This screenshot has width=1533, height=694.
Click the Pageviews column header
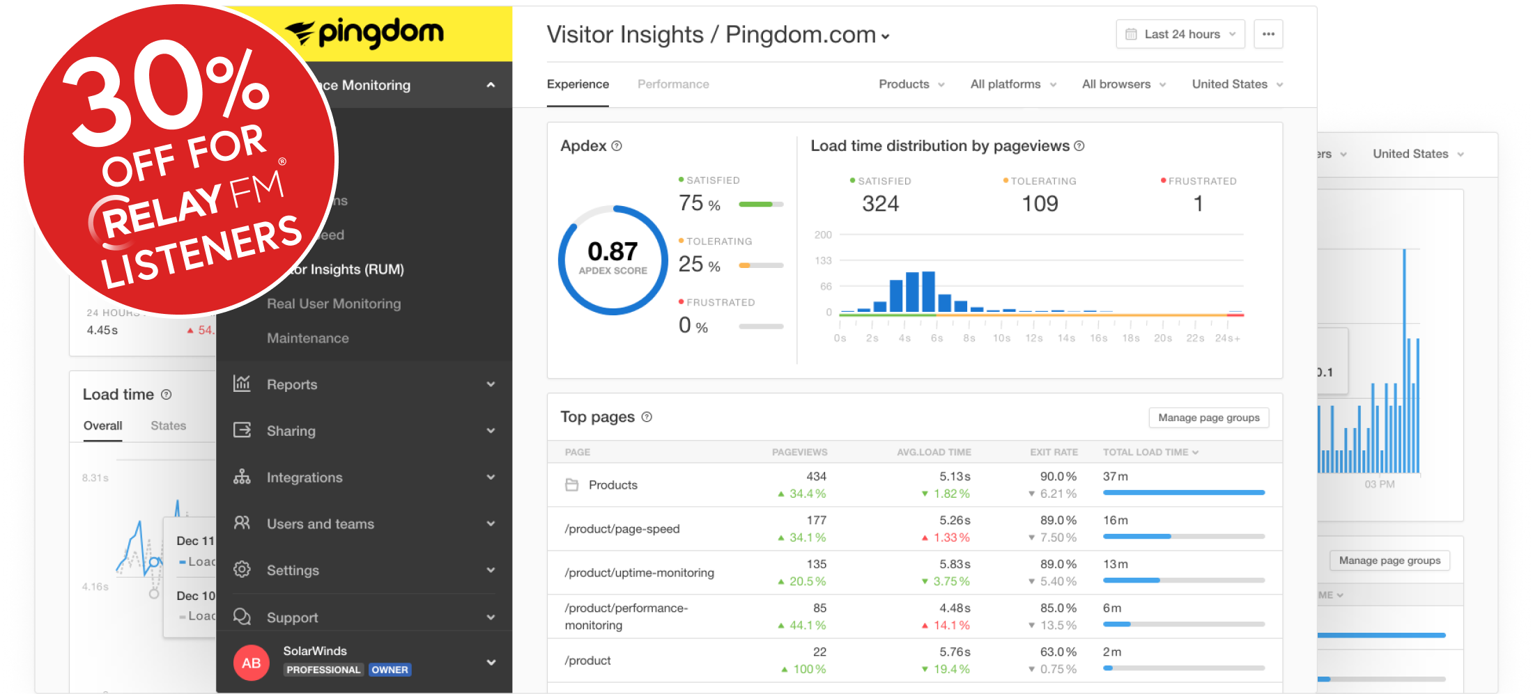pyautogui.click(x=799, y=452)
